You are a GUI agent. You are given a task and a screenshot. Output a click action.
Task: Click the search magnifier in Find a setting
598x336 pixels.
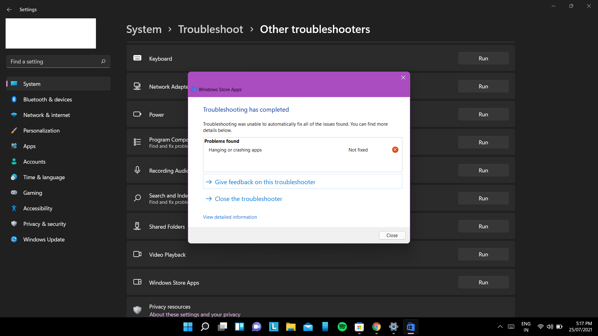[103, 61]
